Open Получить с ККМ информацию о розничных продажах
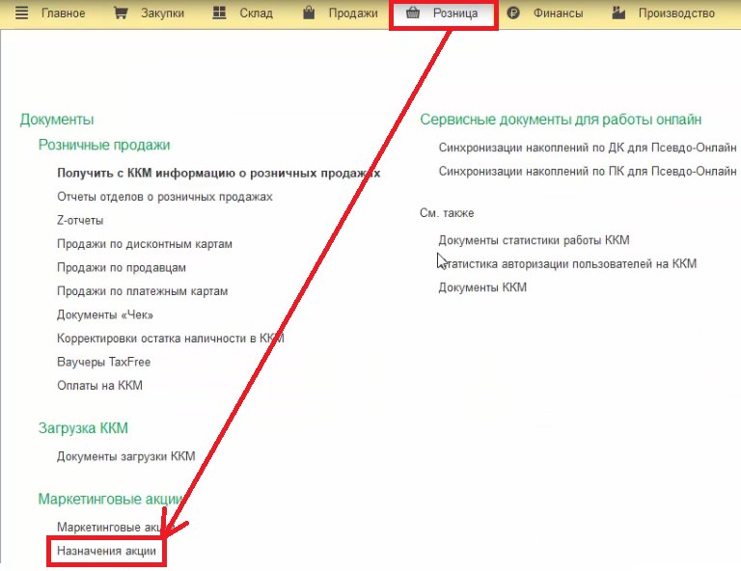 pyautogui.click(x=219, y=174)
